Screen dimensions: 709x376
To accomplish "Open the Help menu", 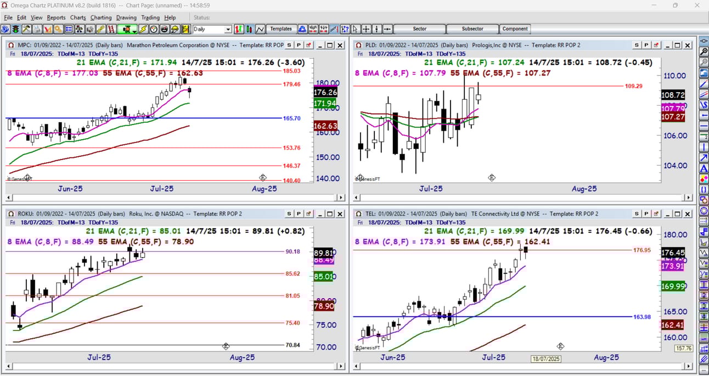I will click(170, 18).
